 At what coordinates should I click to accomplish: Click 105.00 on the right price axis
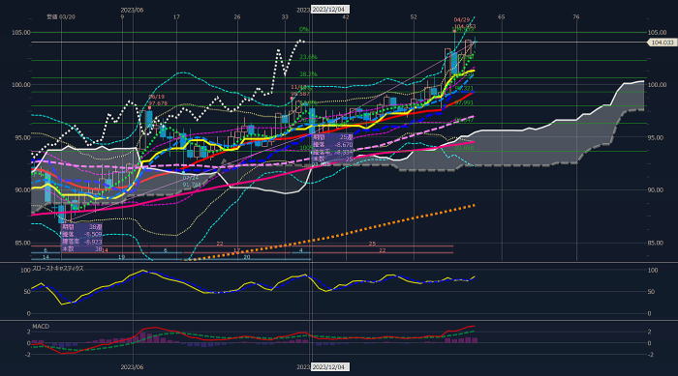657,32
